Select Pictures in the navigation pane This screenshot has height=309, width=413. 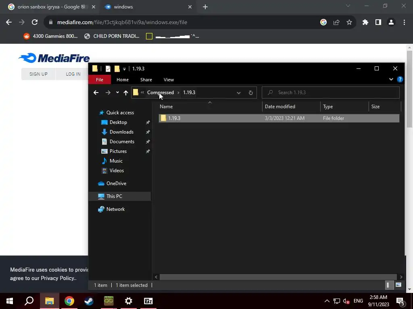[x=118, y=151]
